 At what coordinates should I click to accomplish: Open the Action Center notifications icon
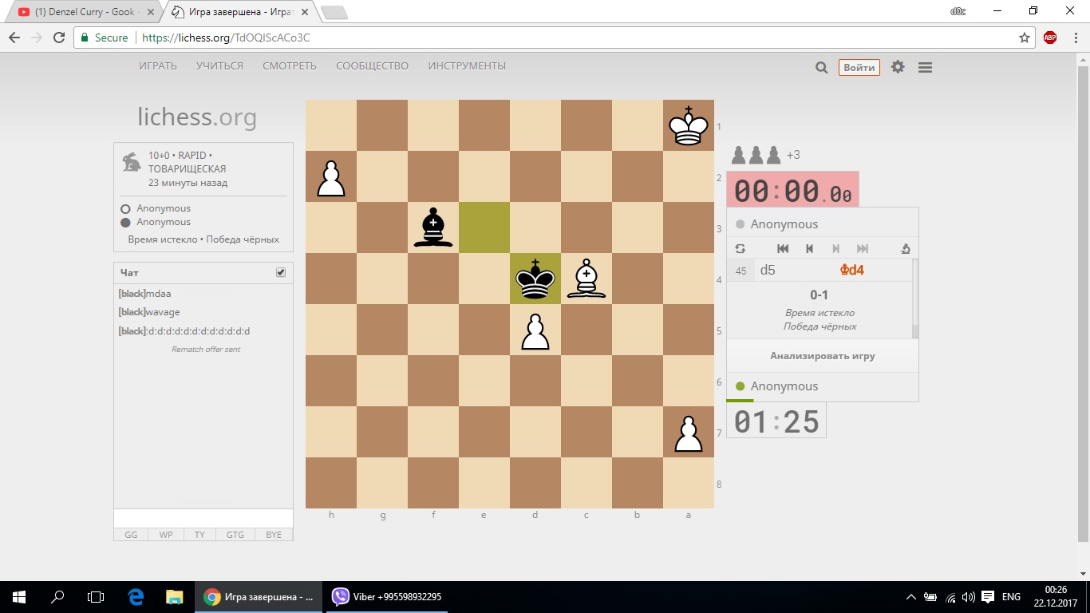(x=988, y=596)
